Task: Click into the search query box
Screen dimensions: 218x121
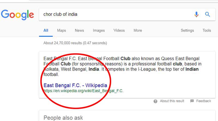Action: click(x=114, y=14)
